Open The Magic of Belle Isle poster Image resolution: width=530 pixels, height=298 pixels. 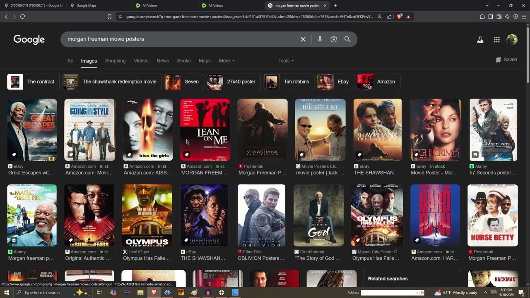[x=32, y=215]
